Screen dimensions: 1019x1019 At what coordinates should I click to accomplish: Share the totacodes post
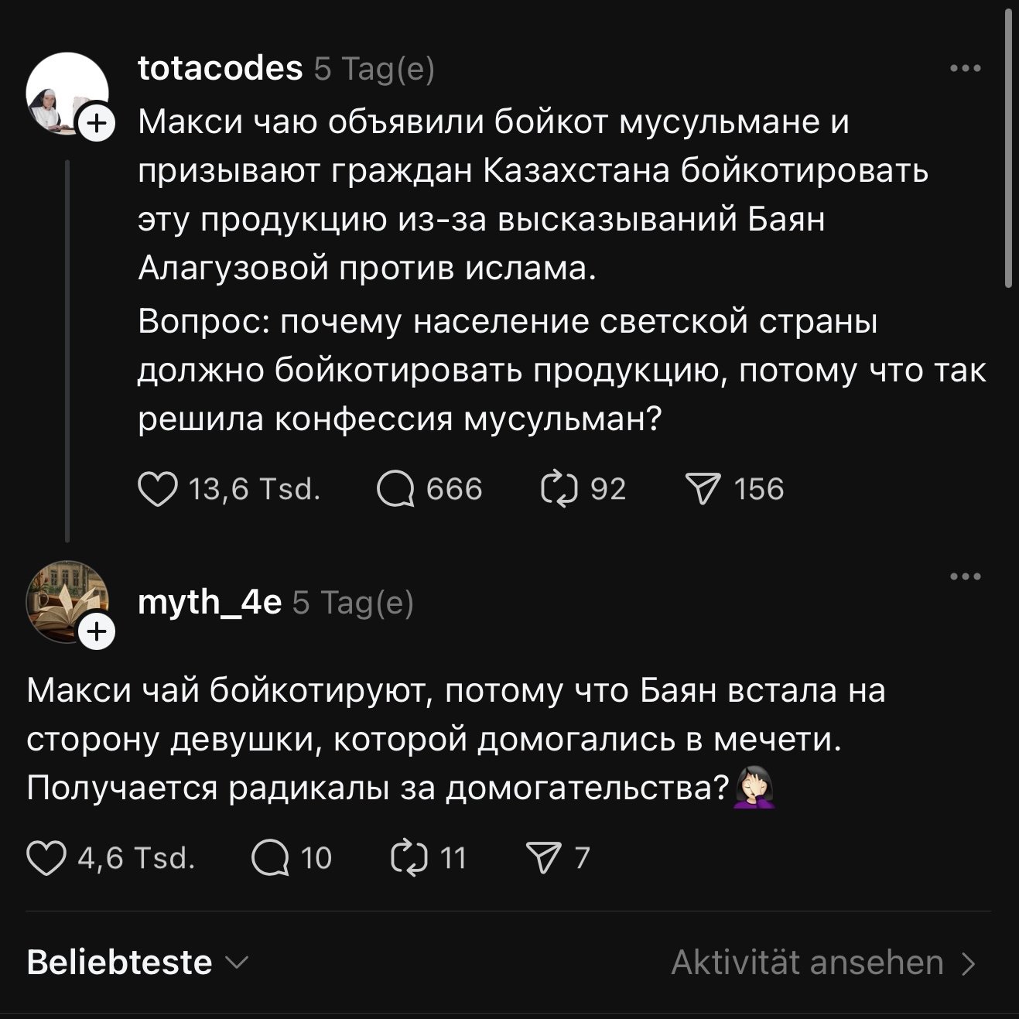pyautogui.click(x=703, y=490)
